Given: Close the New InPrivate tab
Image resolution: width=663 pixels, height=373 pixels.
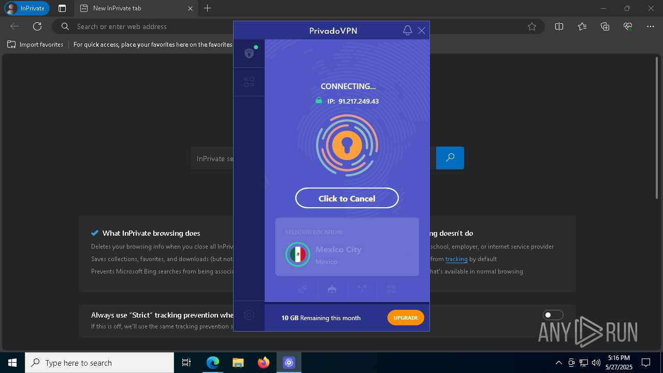Looking at the screenshot, I should pos(190,8).
